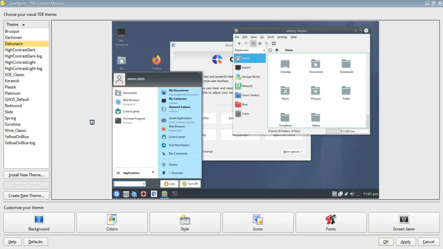Pick the HighContrastLight-big theme

26,69
